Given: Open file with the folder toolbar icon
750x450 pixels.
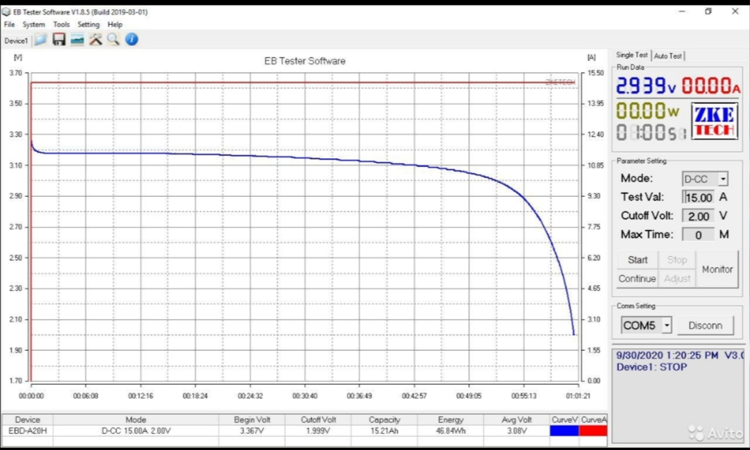Looking at the screenshot, I should 41,40.
